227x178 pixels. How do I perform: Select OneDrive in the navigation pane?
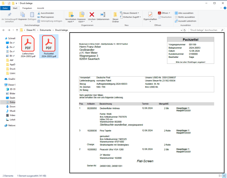(x=11, y=79)
